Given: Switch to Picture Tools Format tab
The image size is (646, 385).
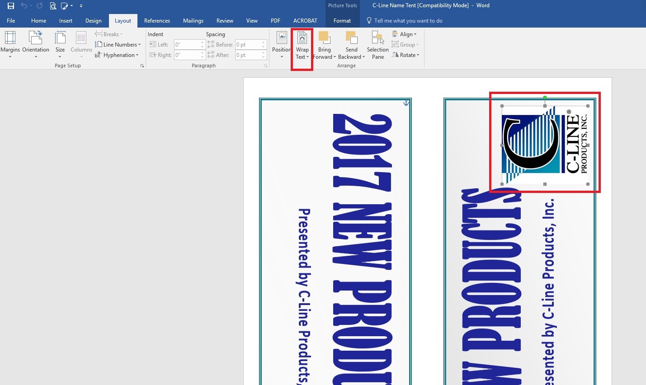Looking at the screenshot, I should [x=342, y=21].
